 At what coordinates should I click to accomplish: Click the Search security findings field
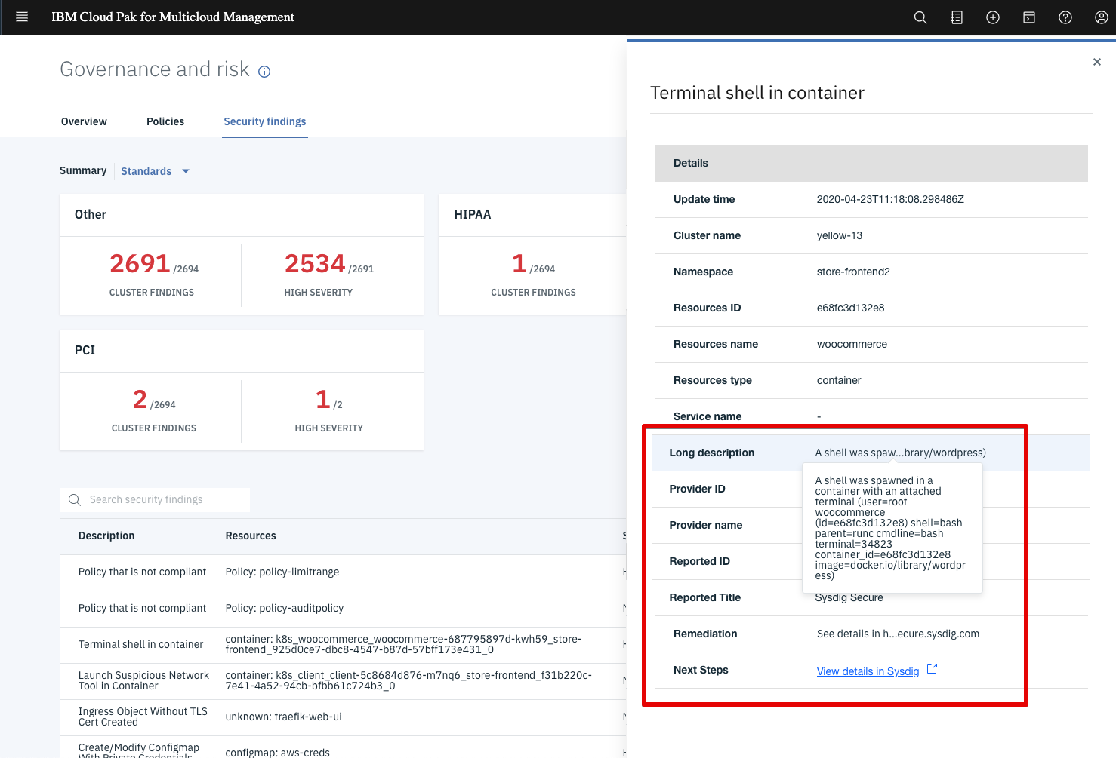(x=155, y=499)
